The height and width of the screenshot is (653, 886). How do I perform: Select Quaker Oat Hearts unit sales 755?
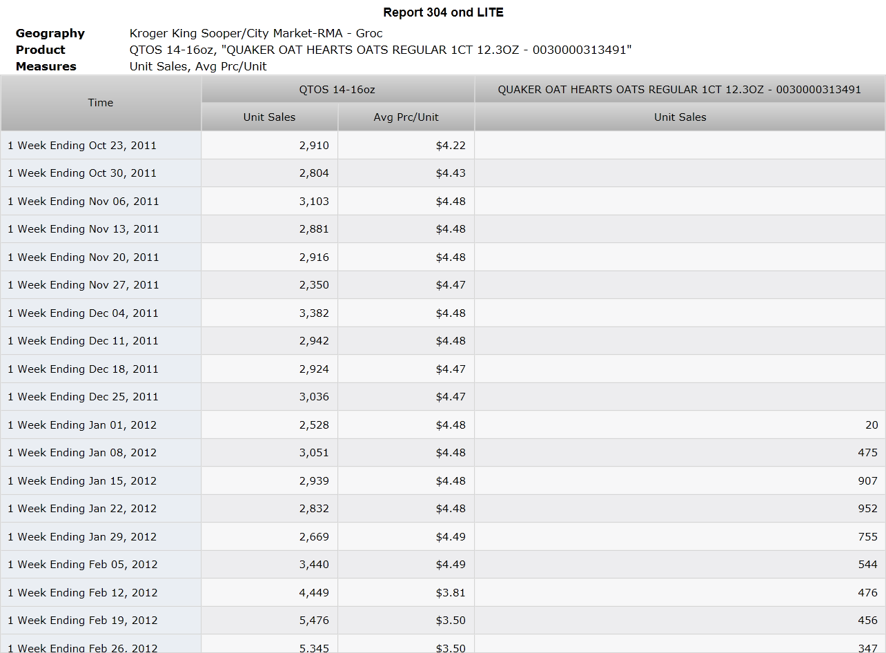(x=868, y=537)
